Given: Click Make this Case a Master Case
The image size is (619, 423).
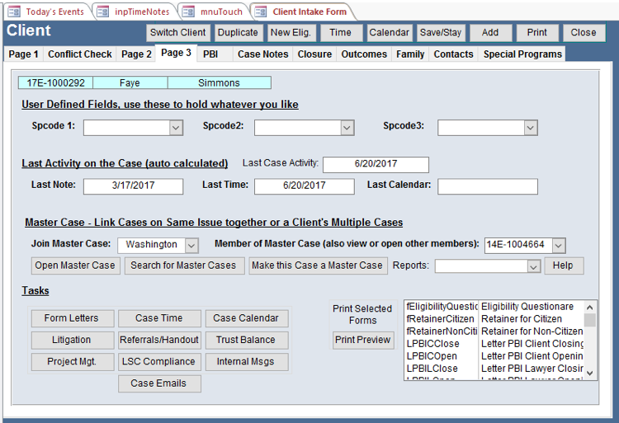Looking at the screenshot, I should coord(318,266).
